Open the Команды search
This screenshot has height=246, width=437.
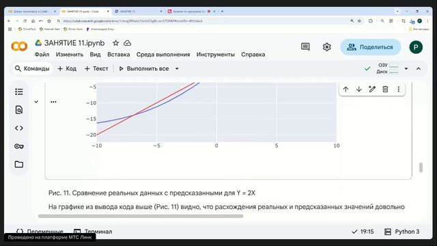(32, 68)
